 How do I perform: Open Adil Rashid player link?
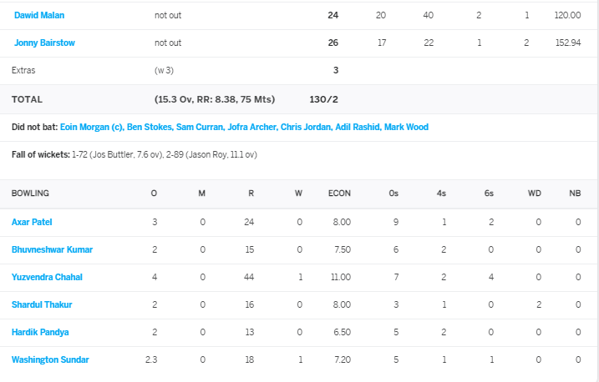[358, 127]
